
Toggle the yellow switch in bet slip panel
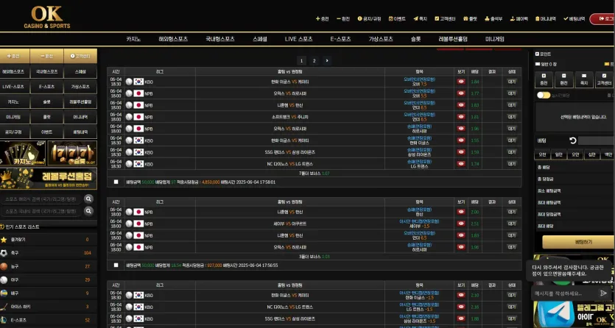point(544,95)
